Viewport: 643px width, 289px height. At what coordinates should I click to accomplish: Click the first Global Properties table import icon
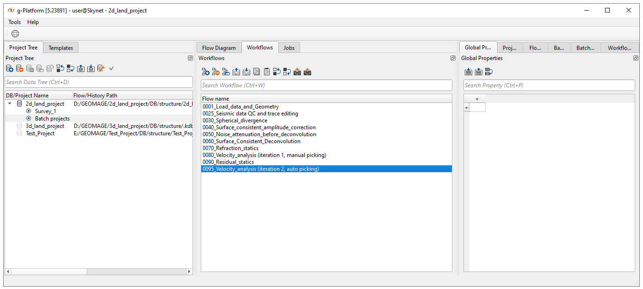[x=469, y=72]
